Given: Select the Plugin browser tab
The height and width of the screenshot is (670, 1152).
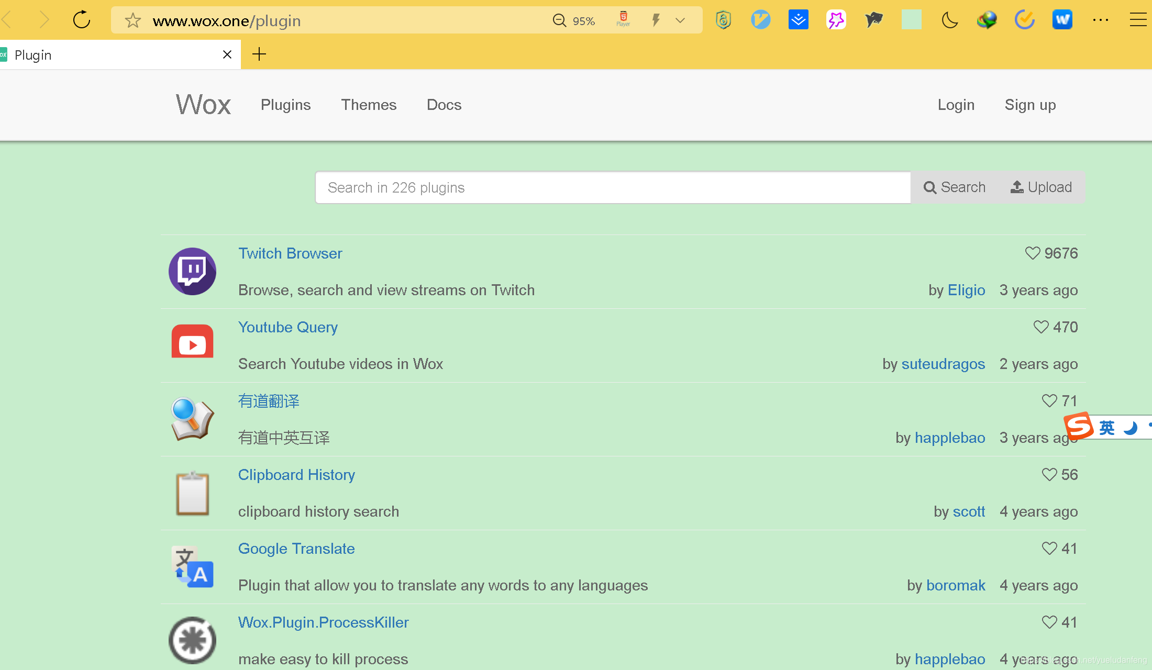Looking at the screenshot, I should pyautogui.click(x=120, y=54).
